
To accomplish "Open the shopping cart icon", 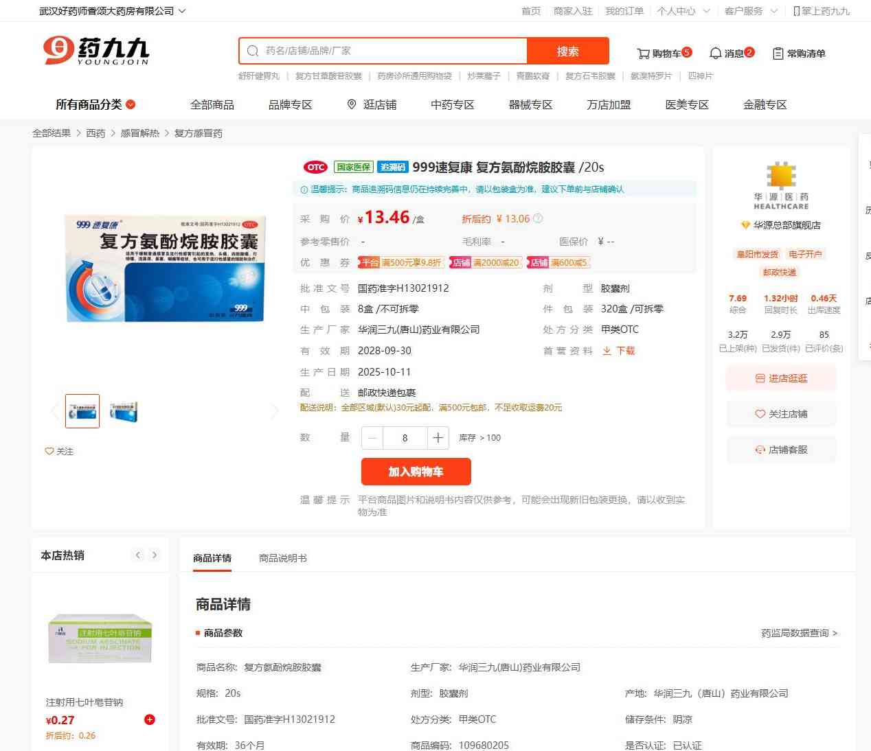I will coord(644,54).
